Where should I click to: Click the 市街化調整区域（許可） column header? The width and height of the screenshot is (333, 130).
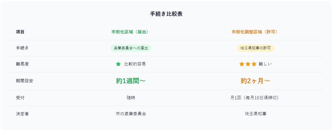coord(255,32)
